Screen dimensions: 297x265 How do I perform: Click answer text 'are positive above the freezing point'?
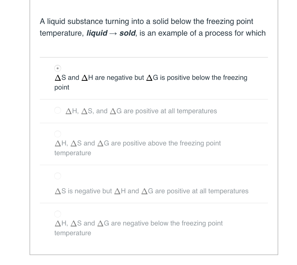pos(166,143)
